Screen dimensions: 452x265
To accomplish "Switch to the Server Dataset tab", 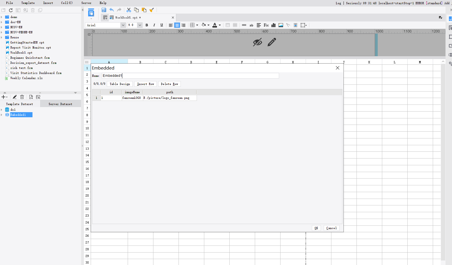I will [60, 104].
